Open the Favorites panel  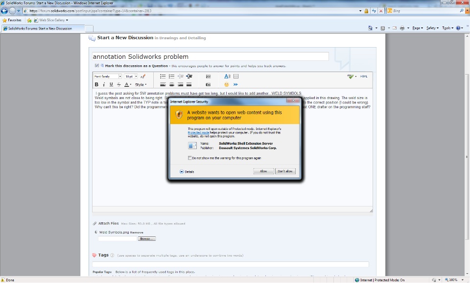(12, 20)
